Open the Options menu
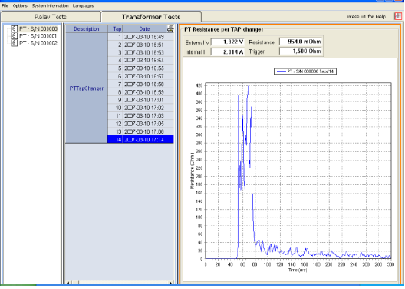The image size is (405, 289). [20, 5]
